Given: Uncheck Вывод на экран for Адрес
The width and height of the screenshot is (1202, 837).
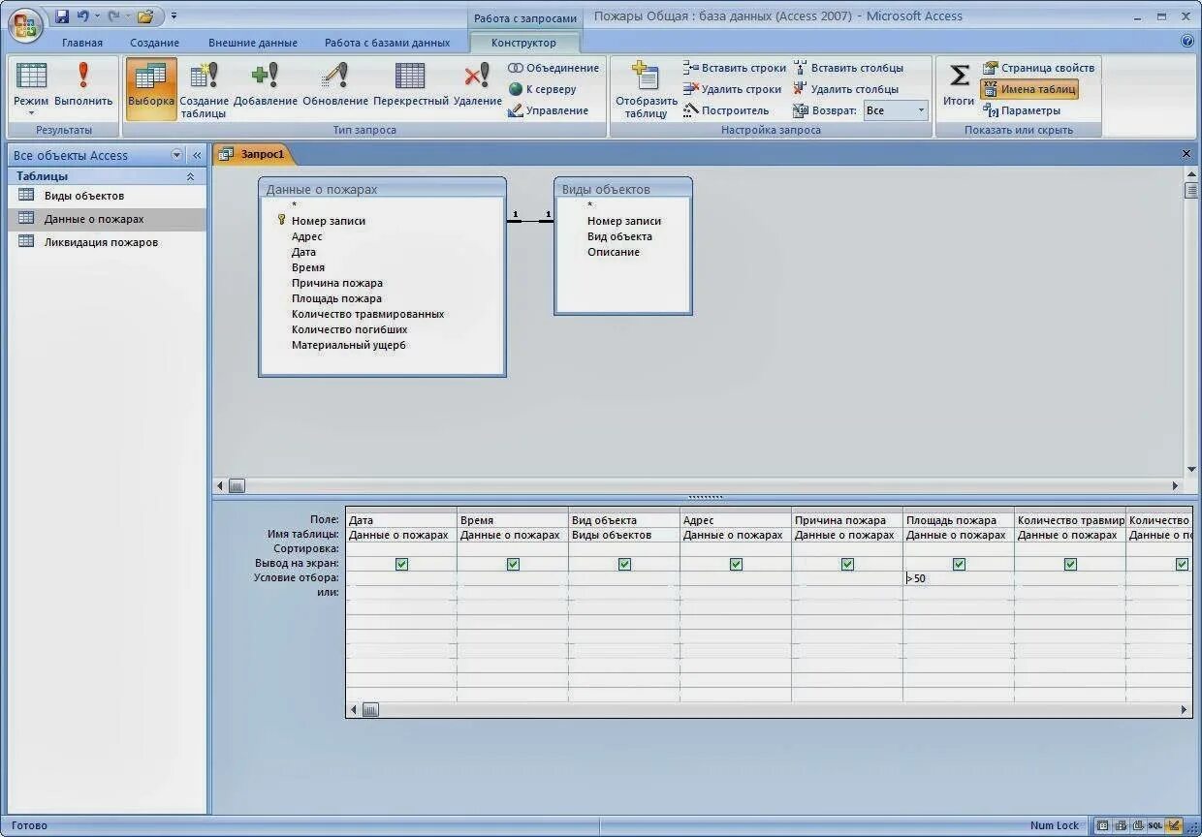Looking at the screenshot, I should coord(736,564).
